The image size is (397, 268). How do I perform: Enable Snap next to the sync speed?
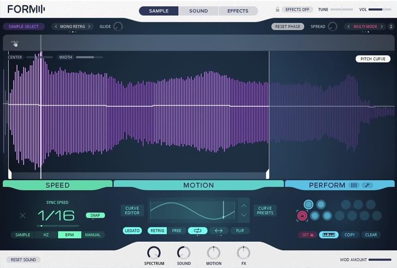pos(94,215)
